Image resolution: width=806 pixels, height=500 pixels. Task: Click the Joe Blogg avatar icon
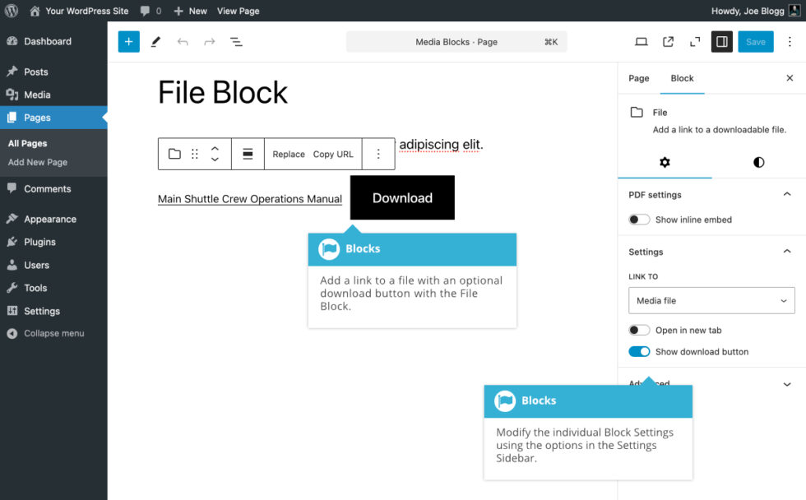point(794,10)
